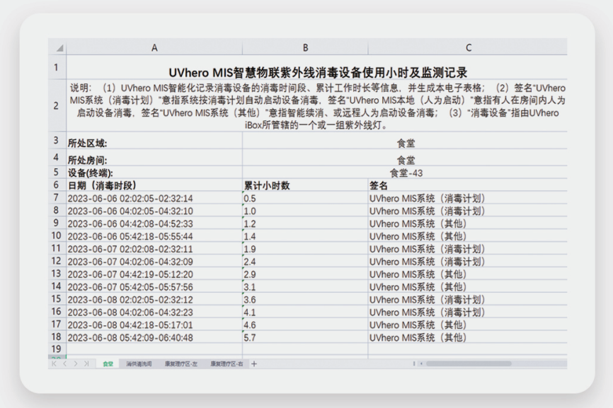Select cumulative hours cell '1.0'
Image resolution: width=613 pixels, height=408 pixels.
[305, 211]
